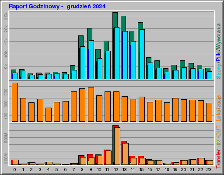
Task: Select hour label '19' on the x-axis
Action: [175, 170]
